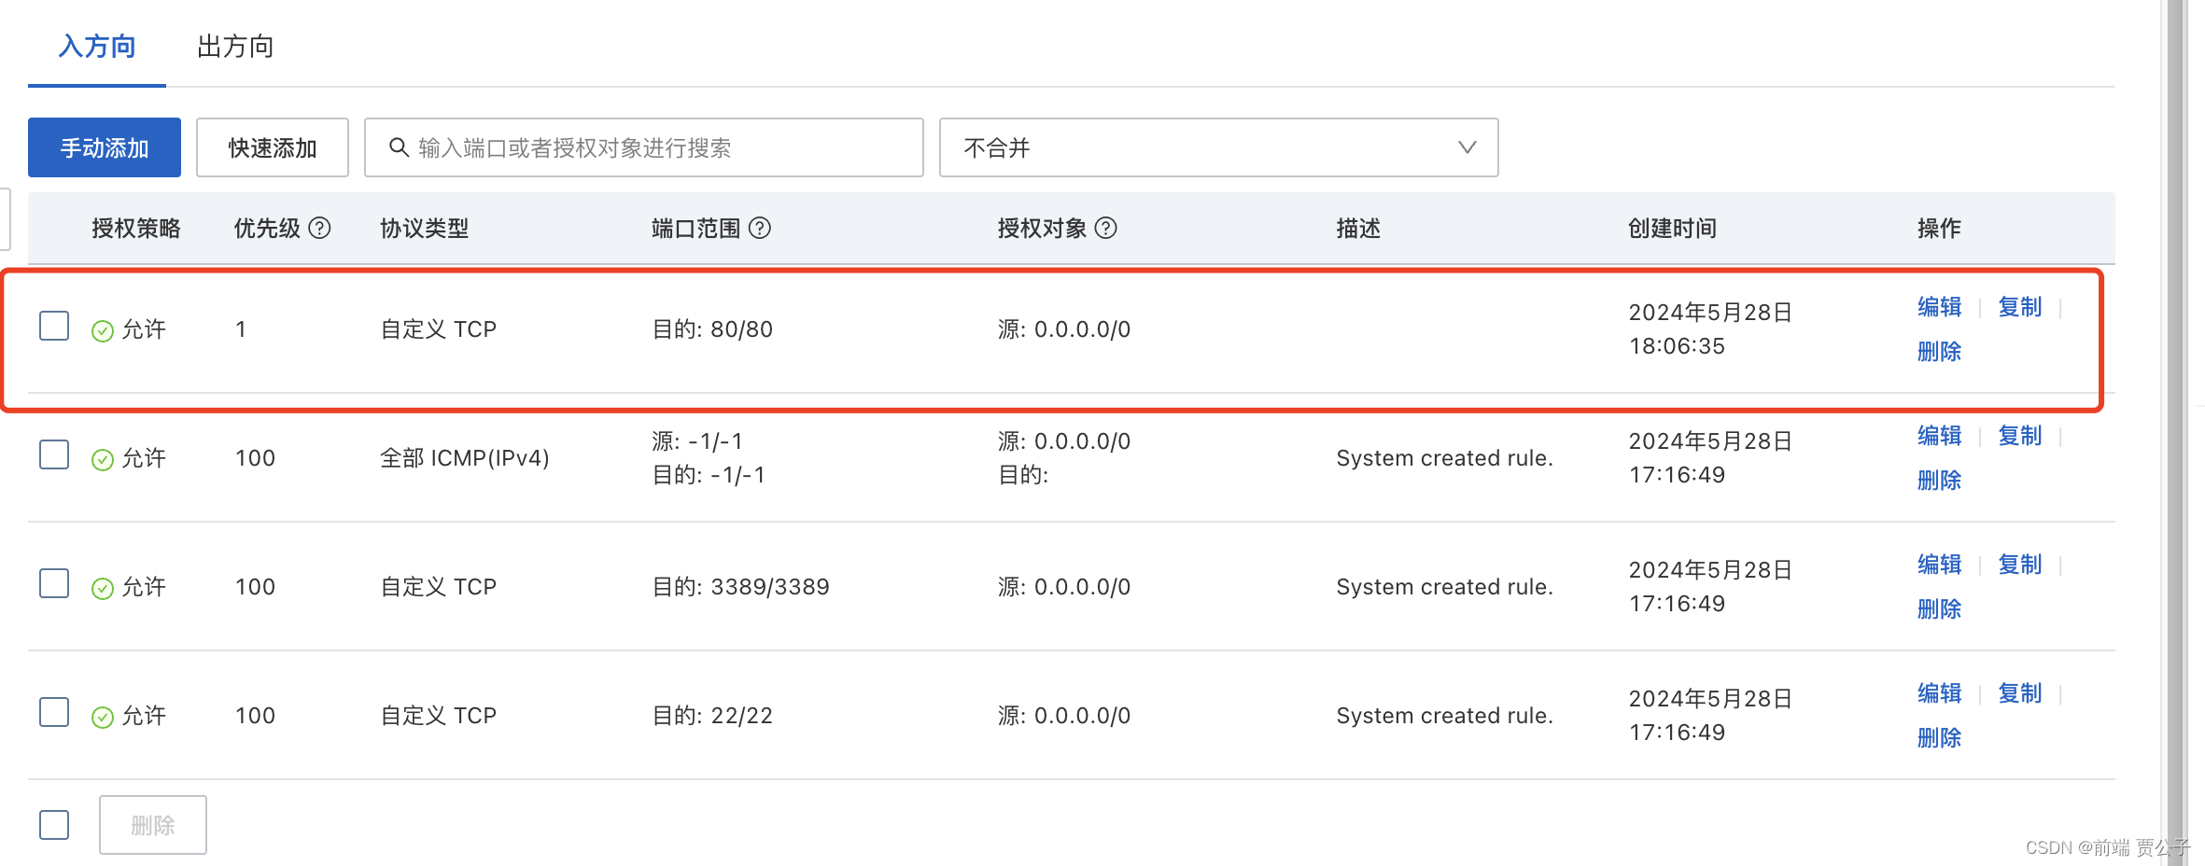Viewport: 2205px width, 866px height.
Task: Open authorization object help icon
Action: (x=1105, y=228)
